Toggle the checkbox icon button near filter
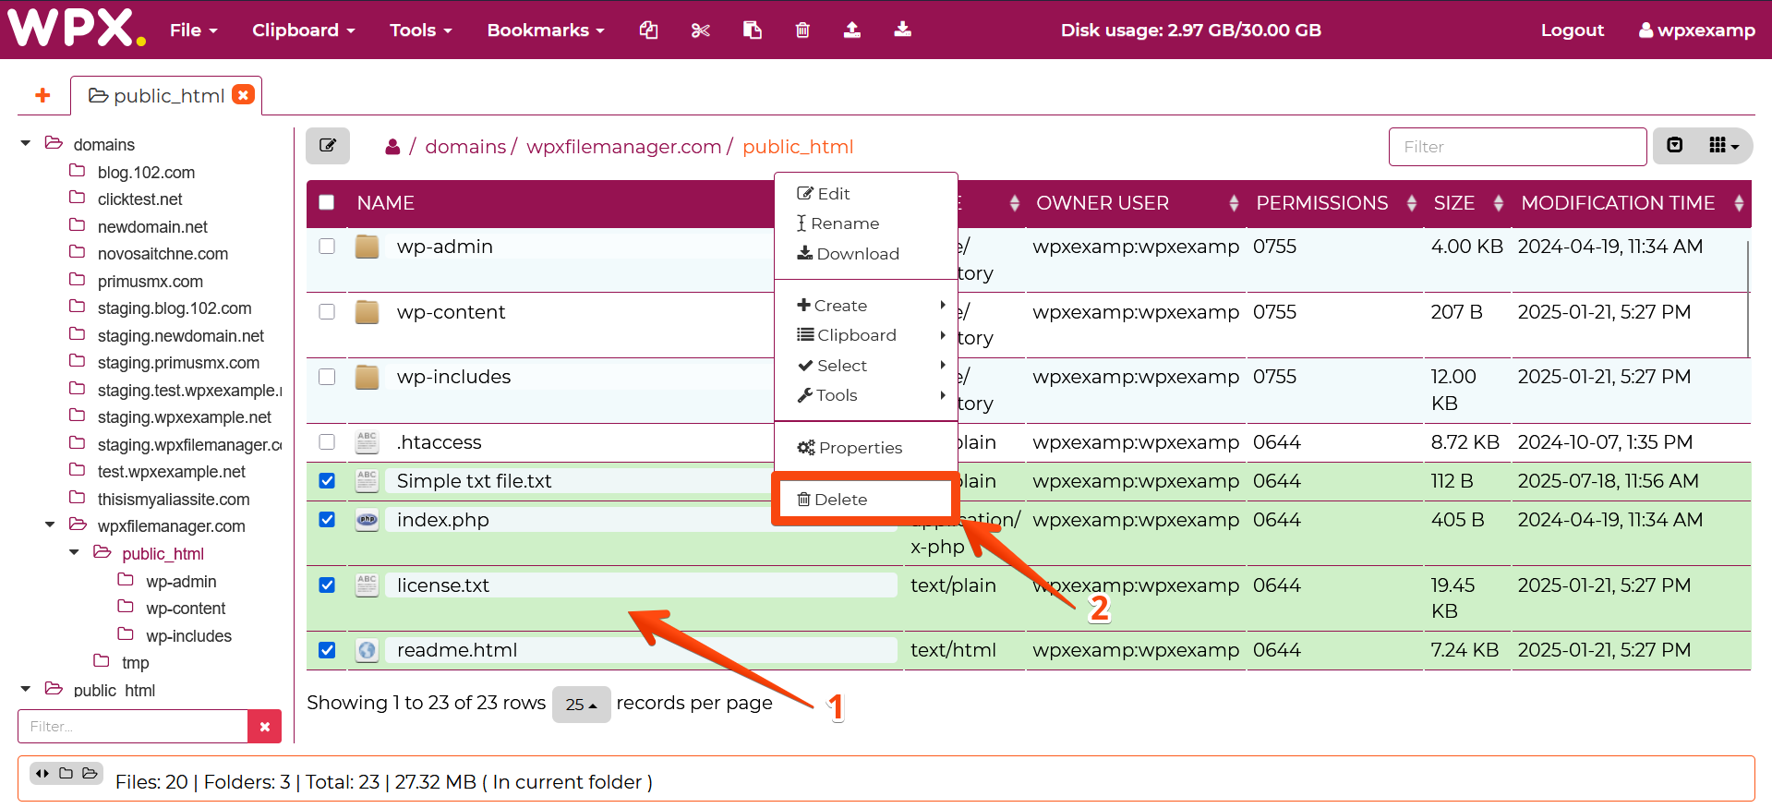Screen dimensions: 1772x808 (1675, 145)
